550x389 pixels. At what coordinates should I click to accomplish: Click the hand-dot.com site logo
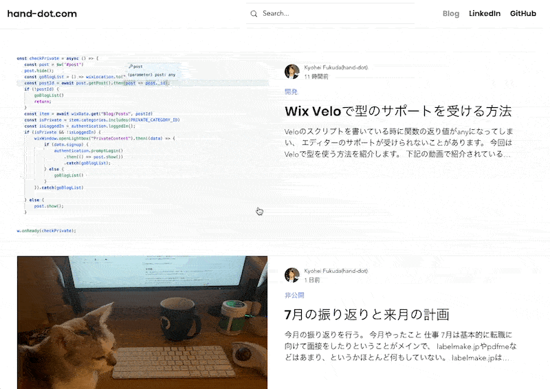(x=42, y=14)
